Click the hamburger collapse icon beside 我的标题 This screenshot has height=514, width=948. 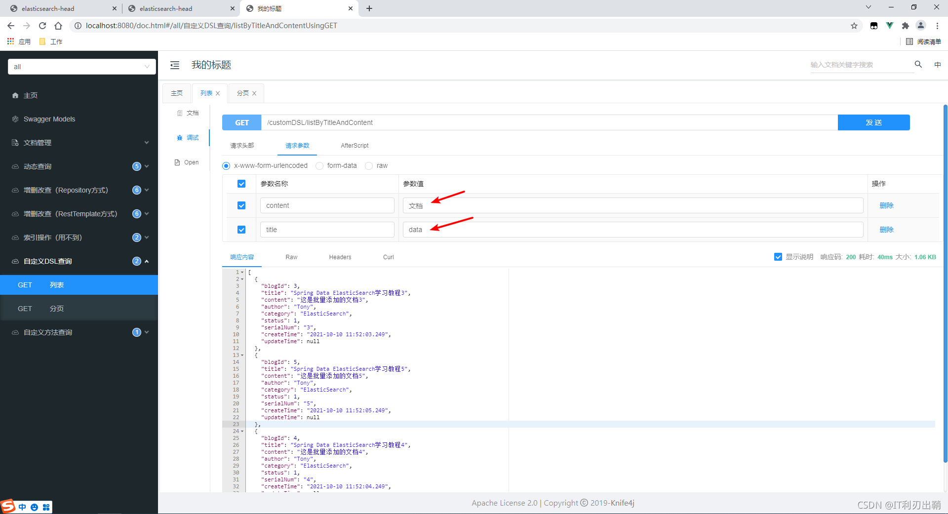pos(174,65)
